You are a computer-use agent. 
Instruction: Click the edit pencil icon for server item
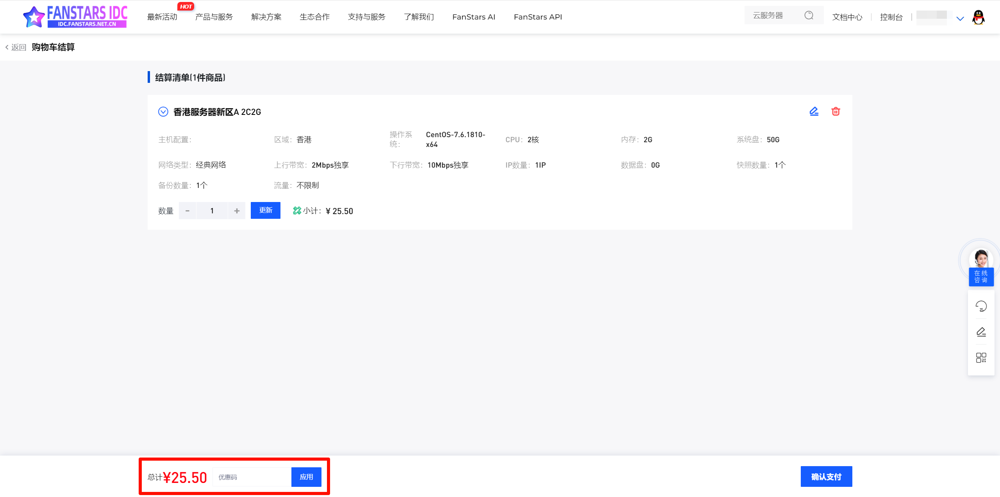point(814,111)
